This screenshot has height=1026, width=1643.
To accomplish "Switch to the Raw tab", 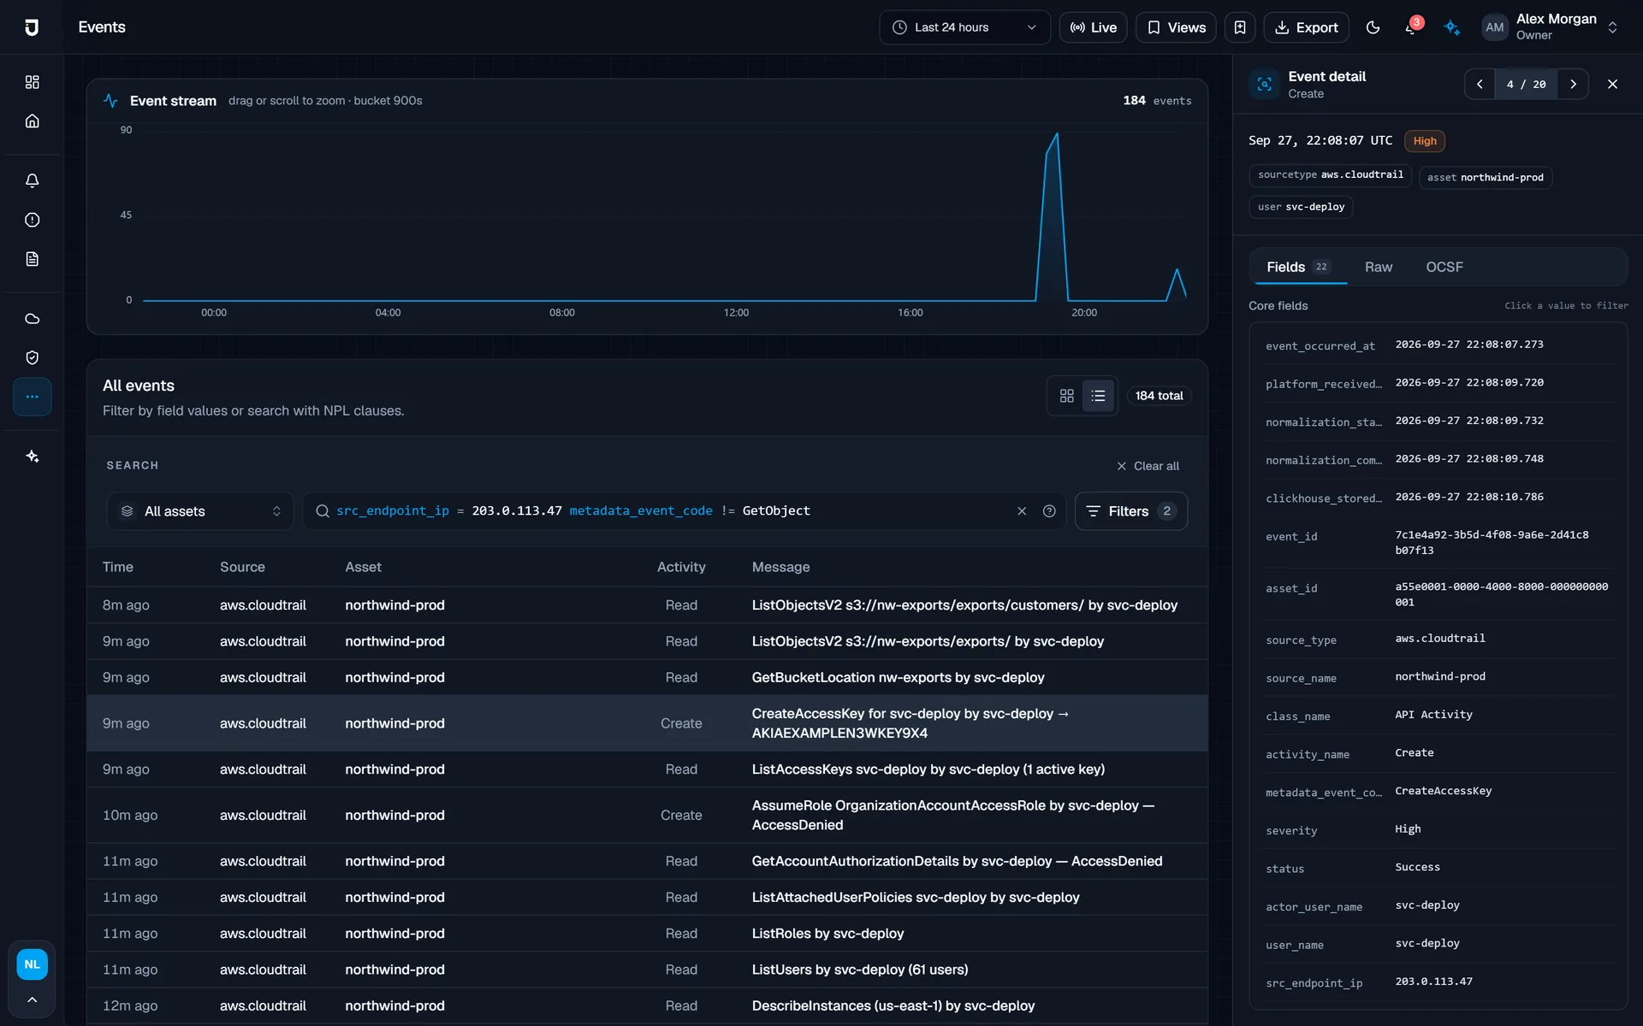I will click(1378, 267).
